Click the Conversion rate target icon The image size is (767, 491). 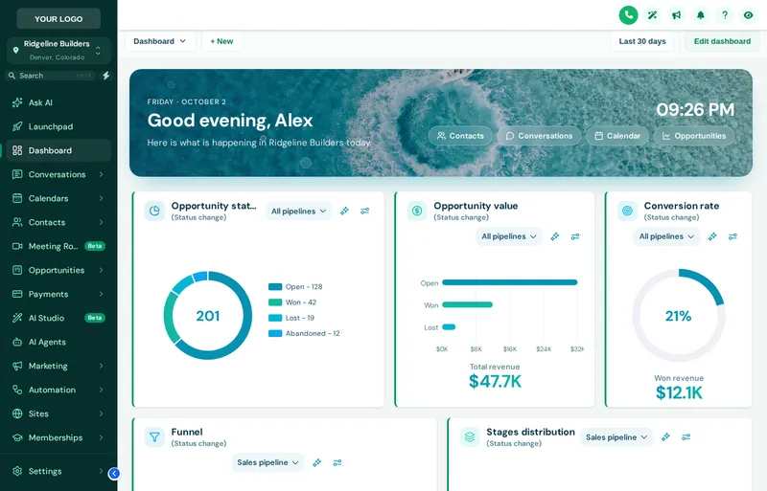627,212
